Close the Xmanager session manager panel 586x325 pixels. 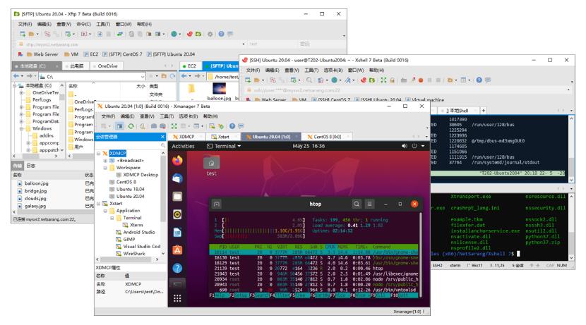(x=162, y=137)
